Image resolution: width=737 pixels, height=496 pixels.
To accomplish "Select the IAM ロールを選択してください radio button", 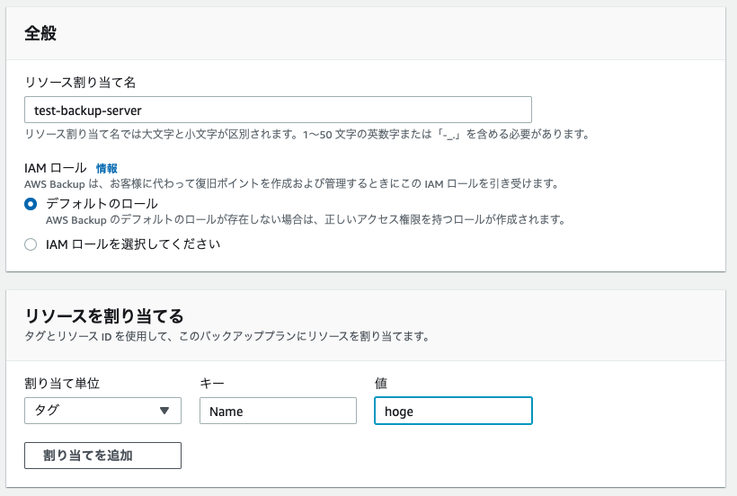I will click(31, 244).
